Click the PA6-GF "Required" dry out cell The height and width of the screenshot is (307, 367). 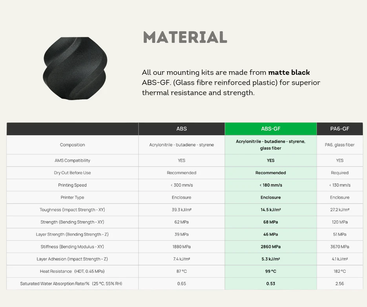[x=340, y=173]
